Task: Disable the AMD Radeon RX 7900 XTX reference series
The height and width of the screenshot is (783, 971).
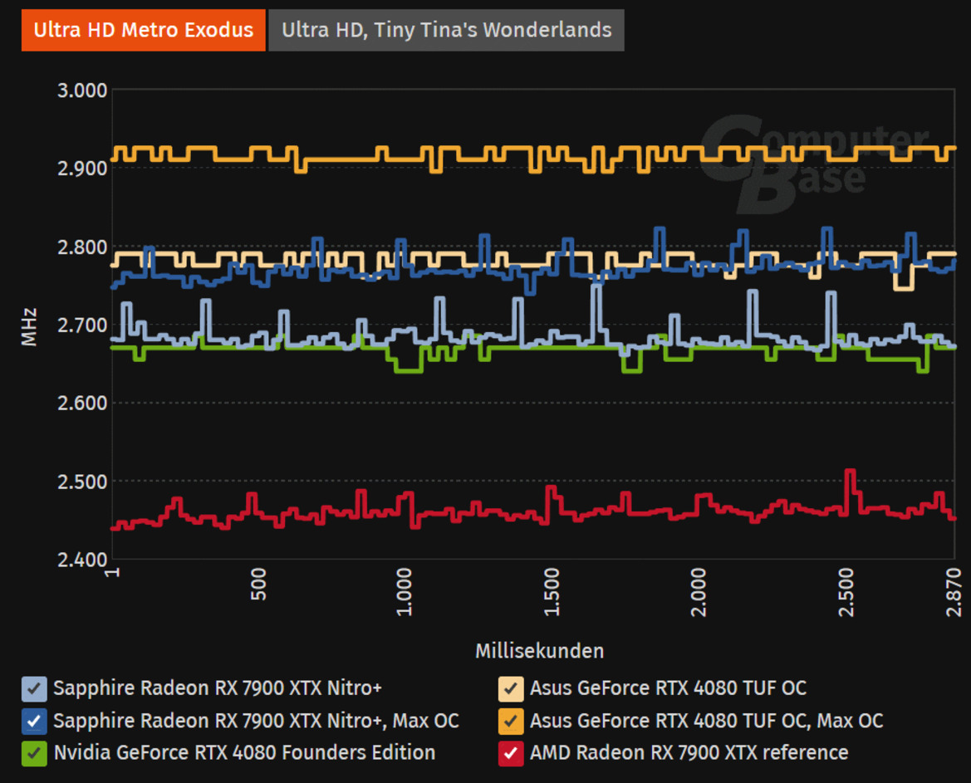Action: click(510, 753)
